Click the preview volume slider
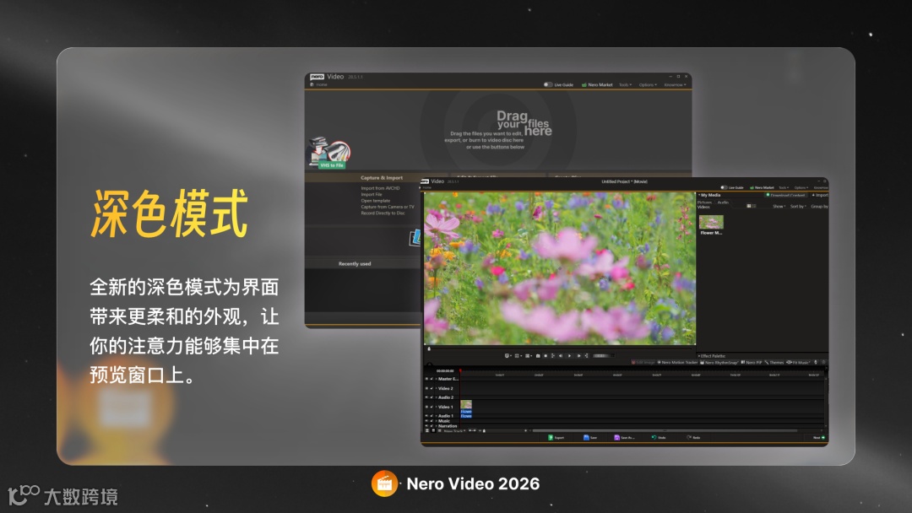This screenshot has width=912, height=513. pyautogui.click(x=603, y=355)
